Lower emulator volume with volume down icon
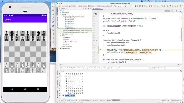Screen dimensions: 184x103 (x=53, y=15)
